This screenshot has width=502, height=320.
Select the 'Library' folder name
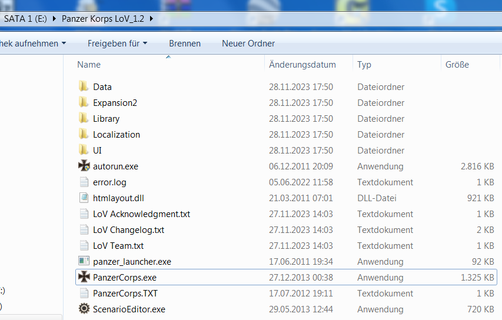point(107,119)
